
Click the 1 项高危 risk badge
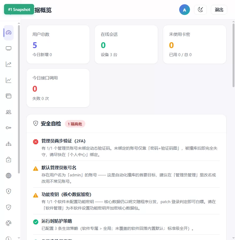[x=75, y=124]
